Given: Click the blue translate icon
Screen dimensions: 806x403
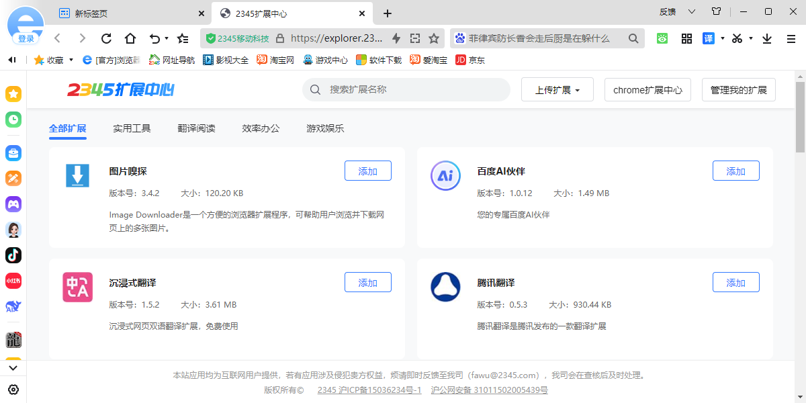Looking at the screenshot, I should coord(709,38).
